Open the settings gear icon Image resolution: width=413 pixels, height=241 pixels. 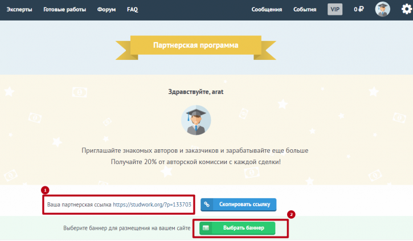(407, 9)
